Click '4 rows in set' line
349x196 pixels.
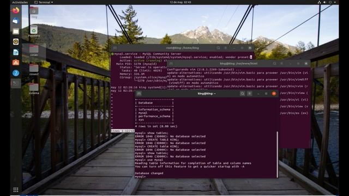pyautogui.click(x=156, y=126)
